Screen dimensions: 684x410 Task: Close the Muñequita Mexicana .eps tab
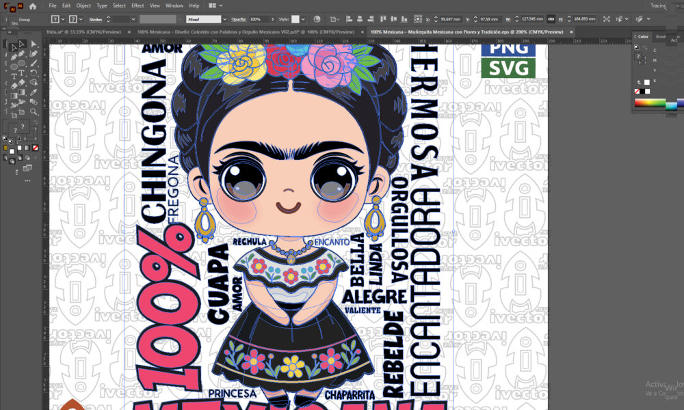571,32
